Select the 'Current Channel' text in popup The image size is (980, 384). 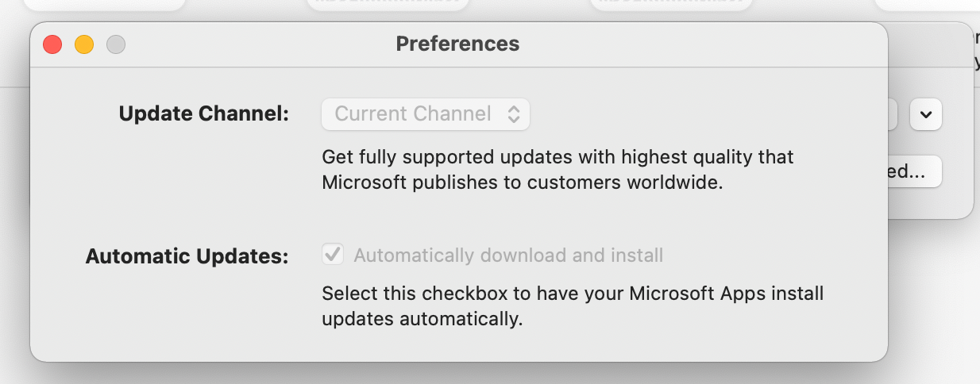click(413, 114)
